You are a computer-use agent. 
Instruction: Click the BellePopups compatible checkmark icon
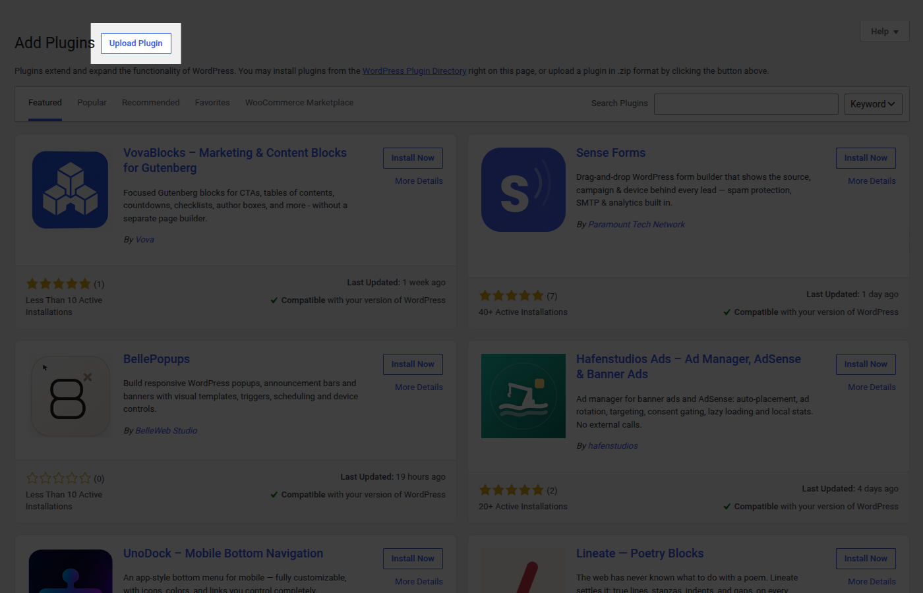274,495
